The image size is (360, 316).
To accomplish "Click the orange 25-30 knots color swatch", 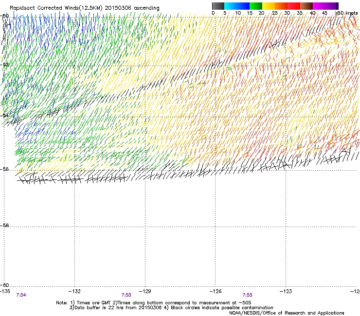I will [281, 6].
